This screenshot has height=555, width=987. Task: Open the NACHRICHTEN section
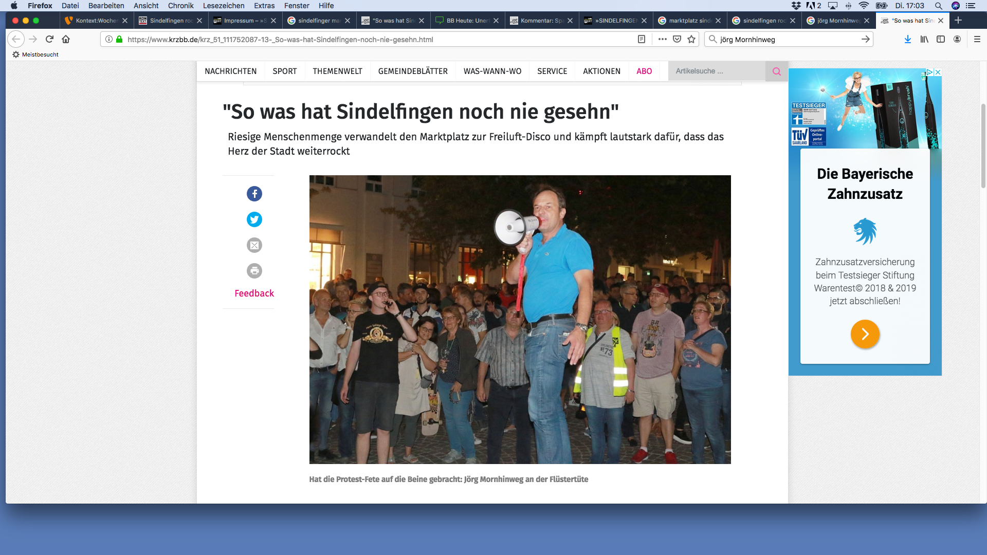[231, 71]
